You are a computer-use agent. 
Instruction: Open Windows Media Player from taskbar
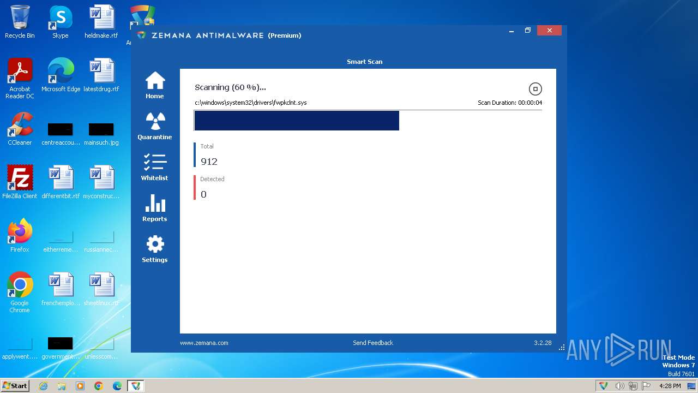[x=80, y=386]
